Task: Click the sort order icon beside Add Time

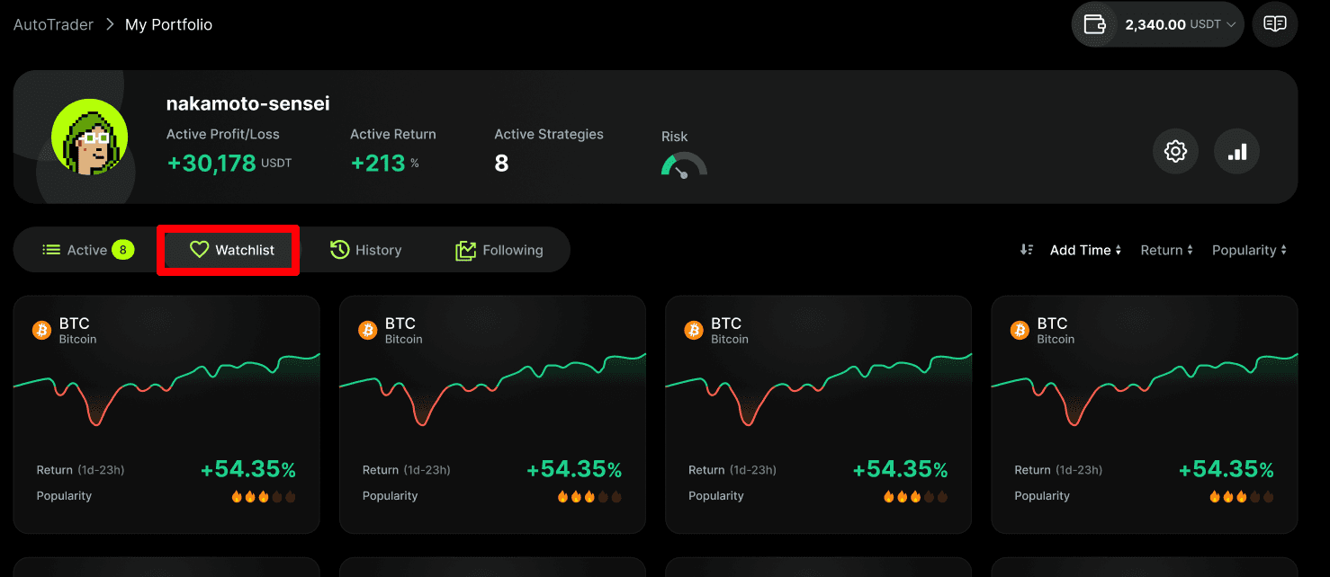Action: click(1026, 250)
